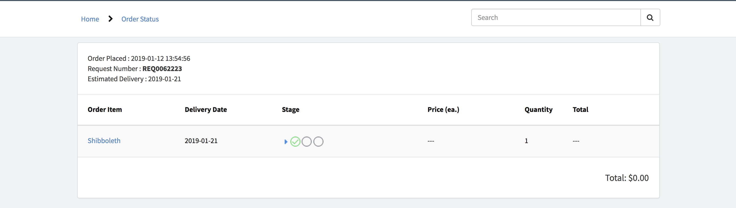Open the Order Status breadcrumb link

click(140, 19)
